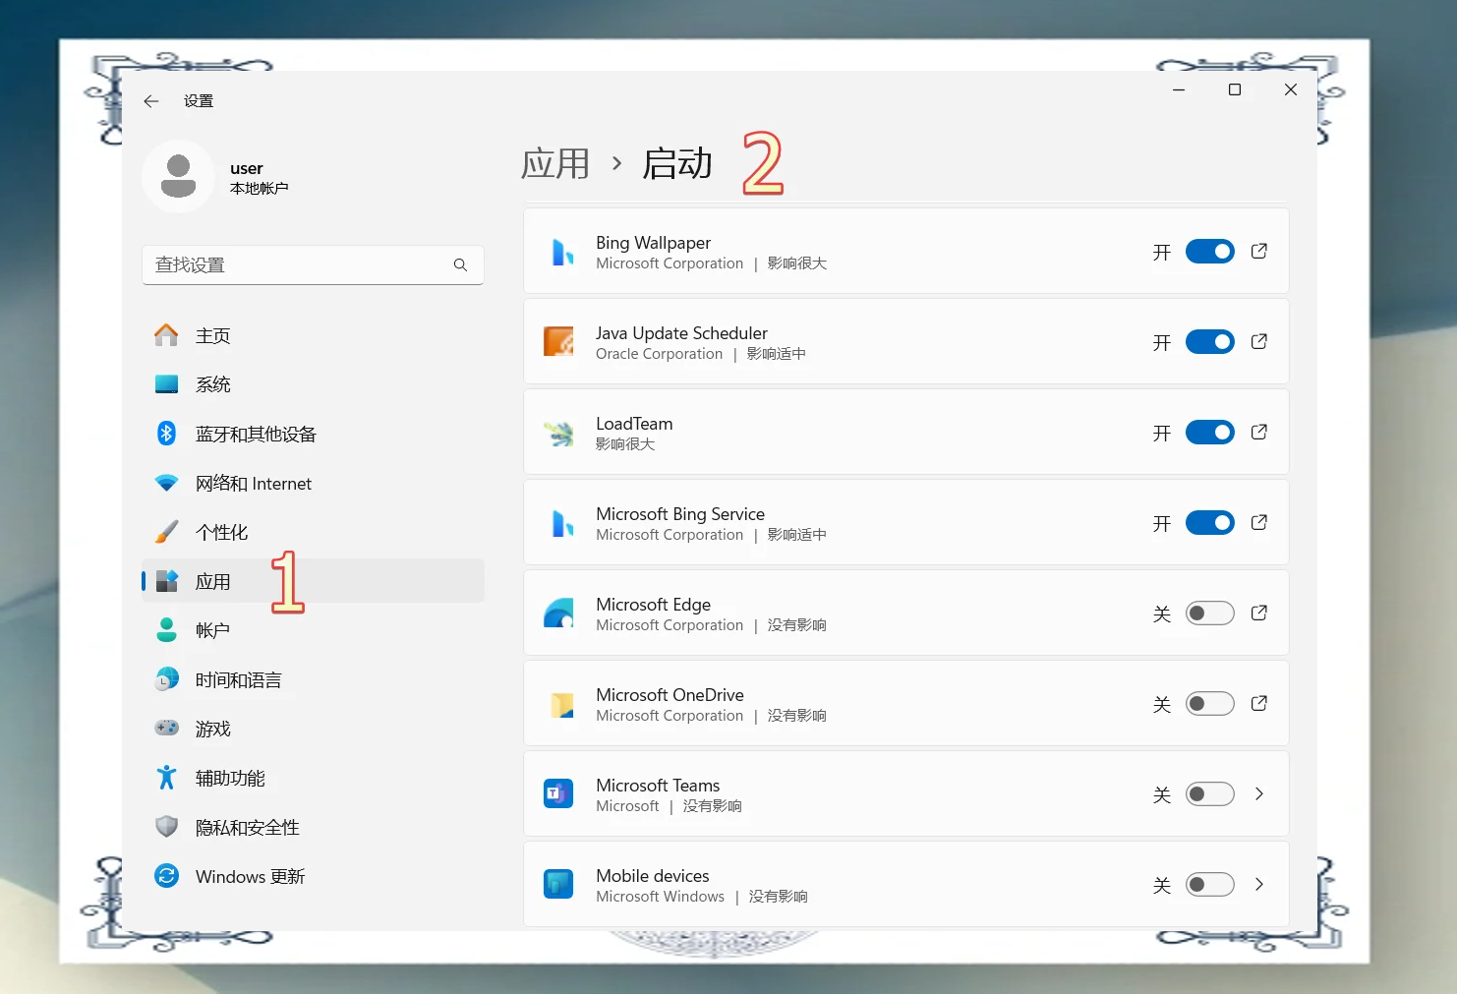This screenshot has width=1457, height=994.
Task: Click the back arrow in Settings header
Action: pos(151,101)
